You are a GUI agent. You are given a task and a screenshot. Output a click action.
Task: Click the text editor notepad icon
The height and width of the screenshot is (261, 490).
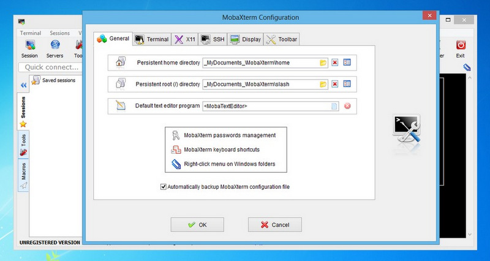(x=120, y=105)
